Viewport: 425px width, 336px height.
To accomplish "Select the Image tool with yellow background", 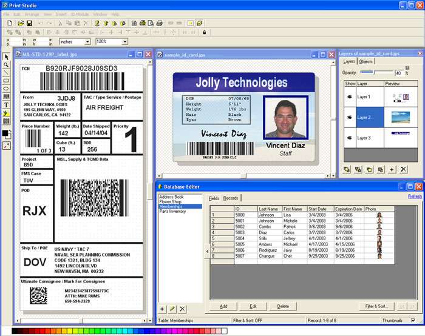I will coord(6,113).
